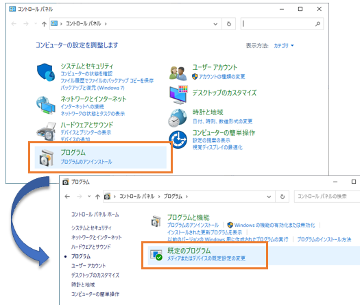This screenshot has width=360, height=305.
Task: Click the メディアまたはデバイスの既定設定の変更 link
Action: 206,258
